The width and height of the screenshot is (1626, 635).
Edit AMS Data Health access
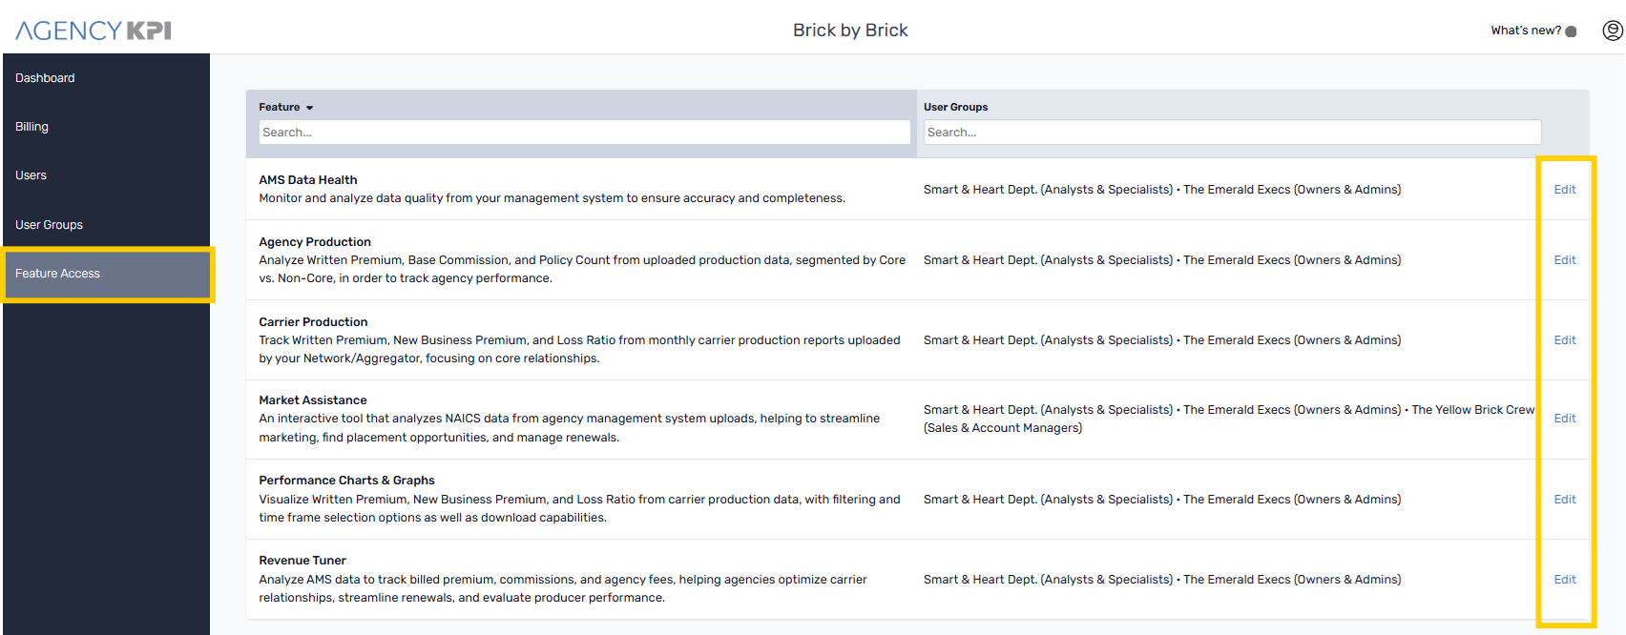point(1564,190)
